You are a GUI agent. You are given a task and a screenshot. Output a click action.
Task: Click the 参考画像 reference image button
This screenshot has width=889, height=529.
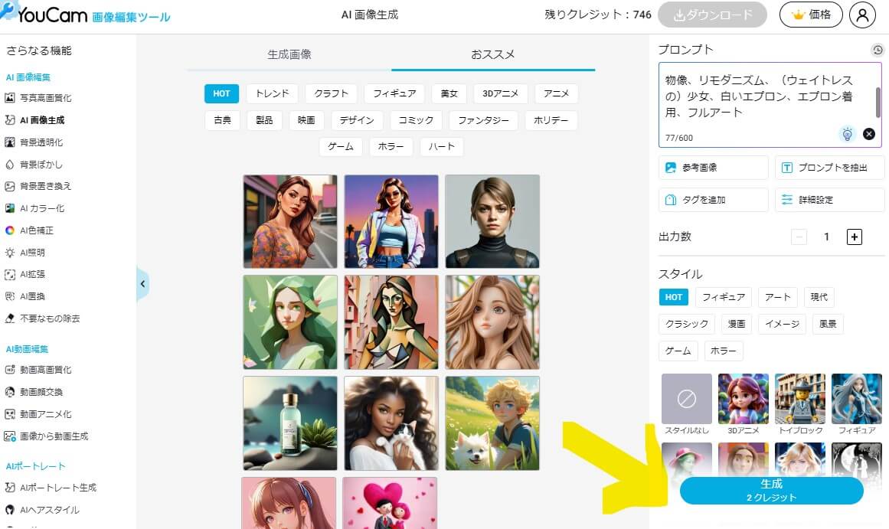coord(713,168)
